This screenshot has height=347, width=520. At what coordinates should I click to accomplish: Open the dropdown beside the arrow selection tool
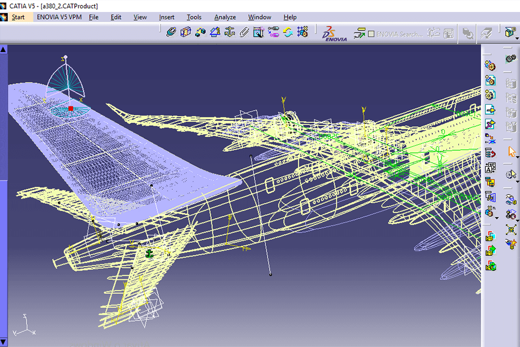(x=517, y=159)
